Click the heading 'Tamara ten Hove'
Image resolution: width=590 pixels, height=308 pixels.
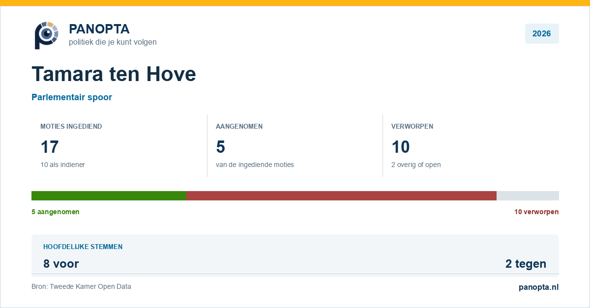(114, 74)
